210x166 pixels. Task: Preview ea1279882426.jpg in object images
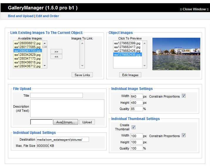(127, 51)
